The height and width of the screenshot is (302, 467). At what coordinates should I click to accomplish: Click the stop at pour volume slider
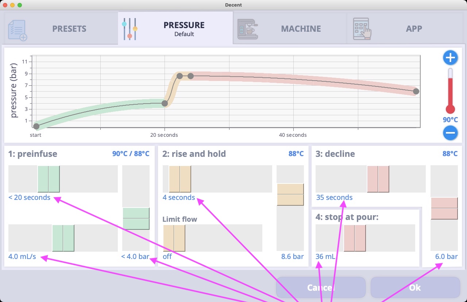[x=365, y=238]
